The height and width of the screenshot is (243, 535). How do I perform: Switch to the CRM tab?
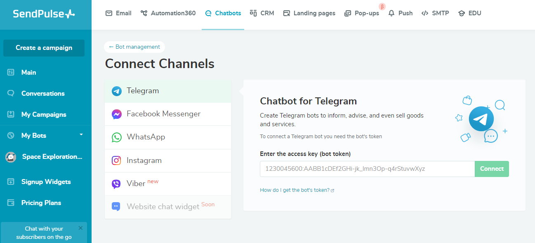[262, 13]
